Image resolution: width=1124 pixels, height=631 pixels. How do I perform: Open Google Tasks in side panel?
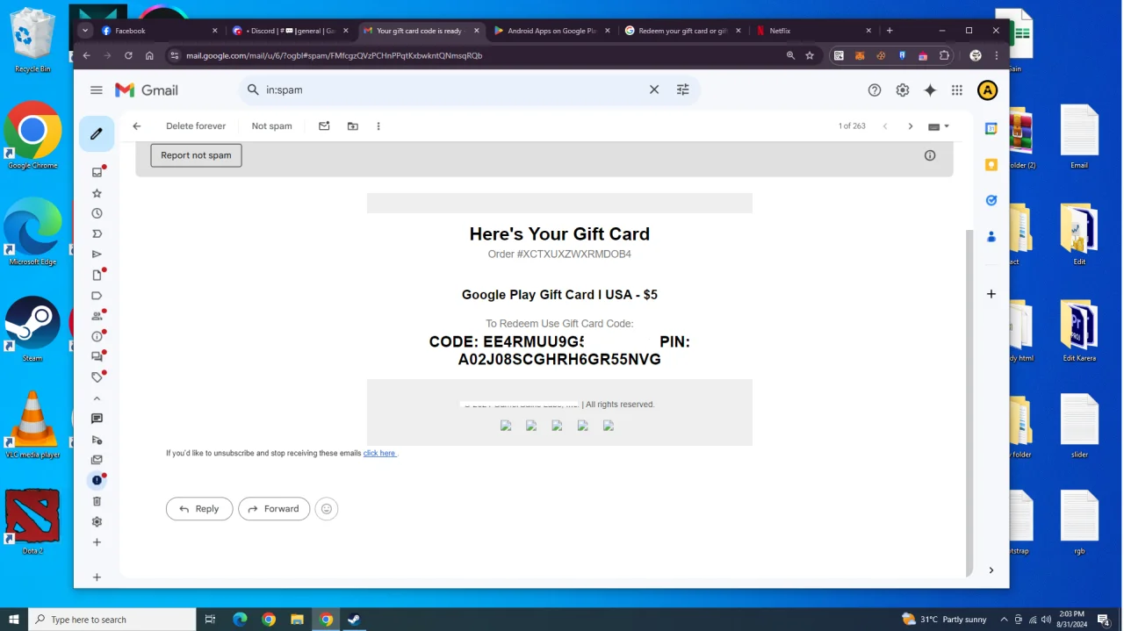pyautogui.click(x=991, y=200)
